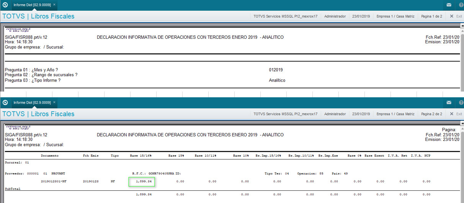Click document number 2019012301-NF
The width and height of the screenshot is (464, 203).
pos(53,182)
